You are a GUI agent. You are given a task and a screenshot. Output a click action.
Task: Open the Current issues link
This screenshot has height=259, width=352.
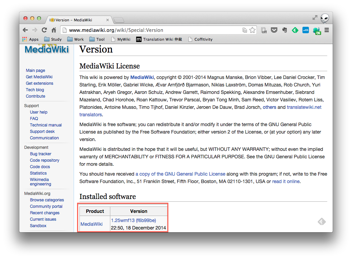pyautogui.click(x=43, y=219)
